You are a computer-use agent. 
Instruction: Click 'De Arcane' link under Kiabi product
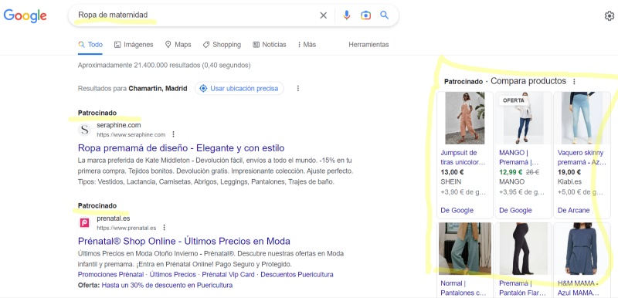(x=574, y=210)
